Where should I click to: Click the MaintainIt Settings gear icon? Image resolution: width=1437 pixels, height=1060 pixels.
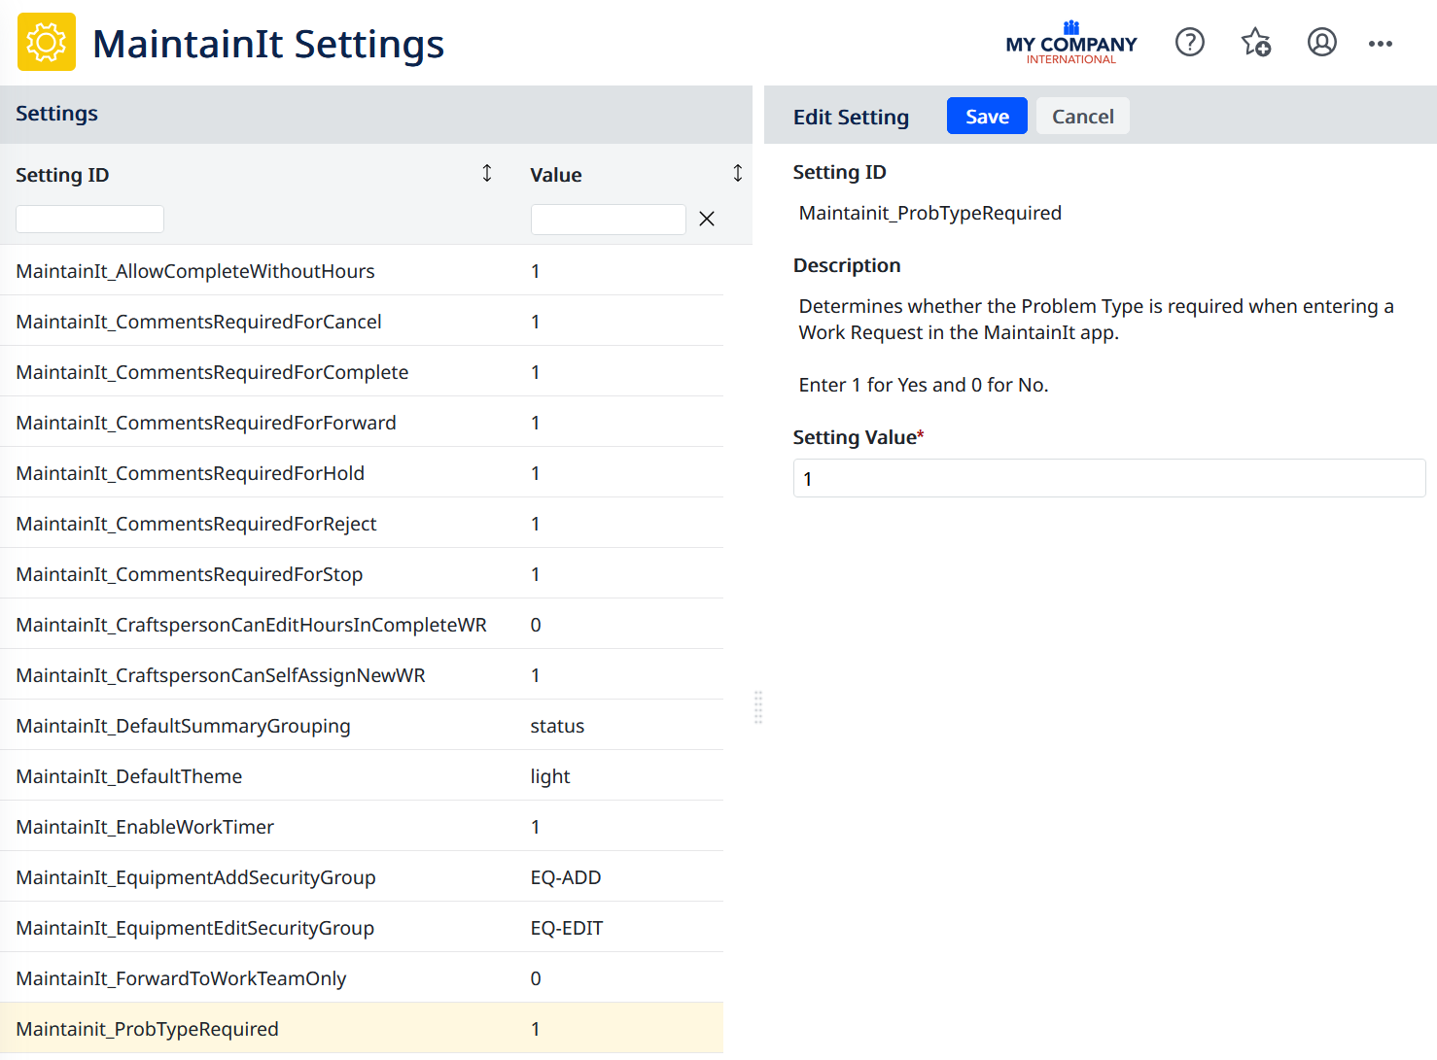point(46,42)
